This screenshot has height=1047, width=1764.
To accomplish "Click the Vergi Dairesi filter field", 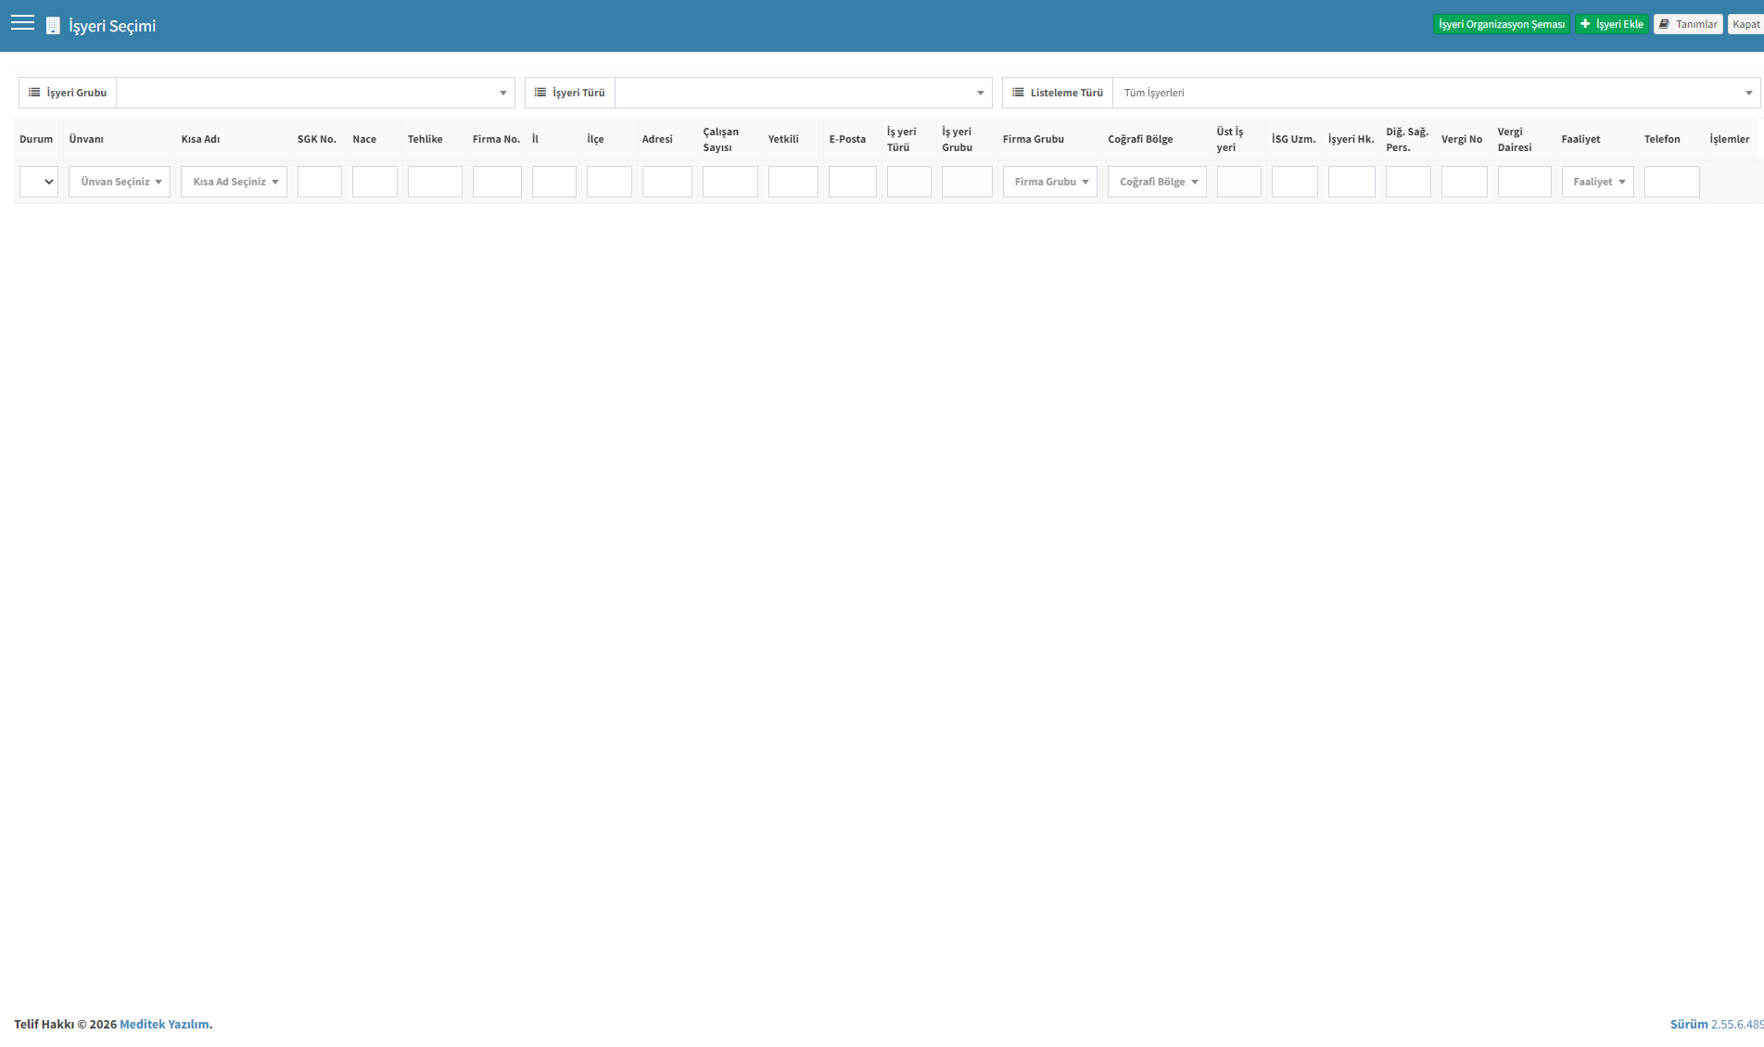I will (x=1525, y=182).
